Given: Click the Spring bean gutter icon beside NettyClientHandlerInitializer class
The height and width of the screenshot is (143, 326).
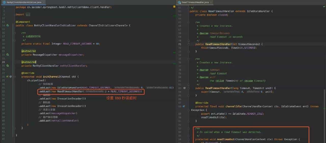Looking at the screenshot, I should tap(8, 25).
